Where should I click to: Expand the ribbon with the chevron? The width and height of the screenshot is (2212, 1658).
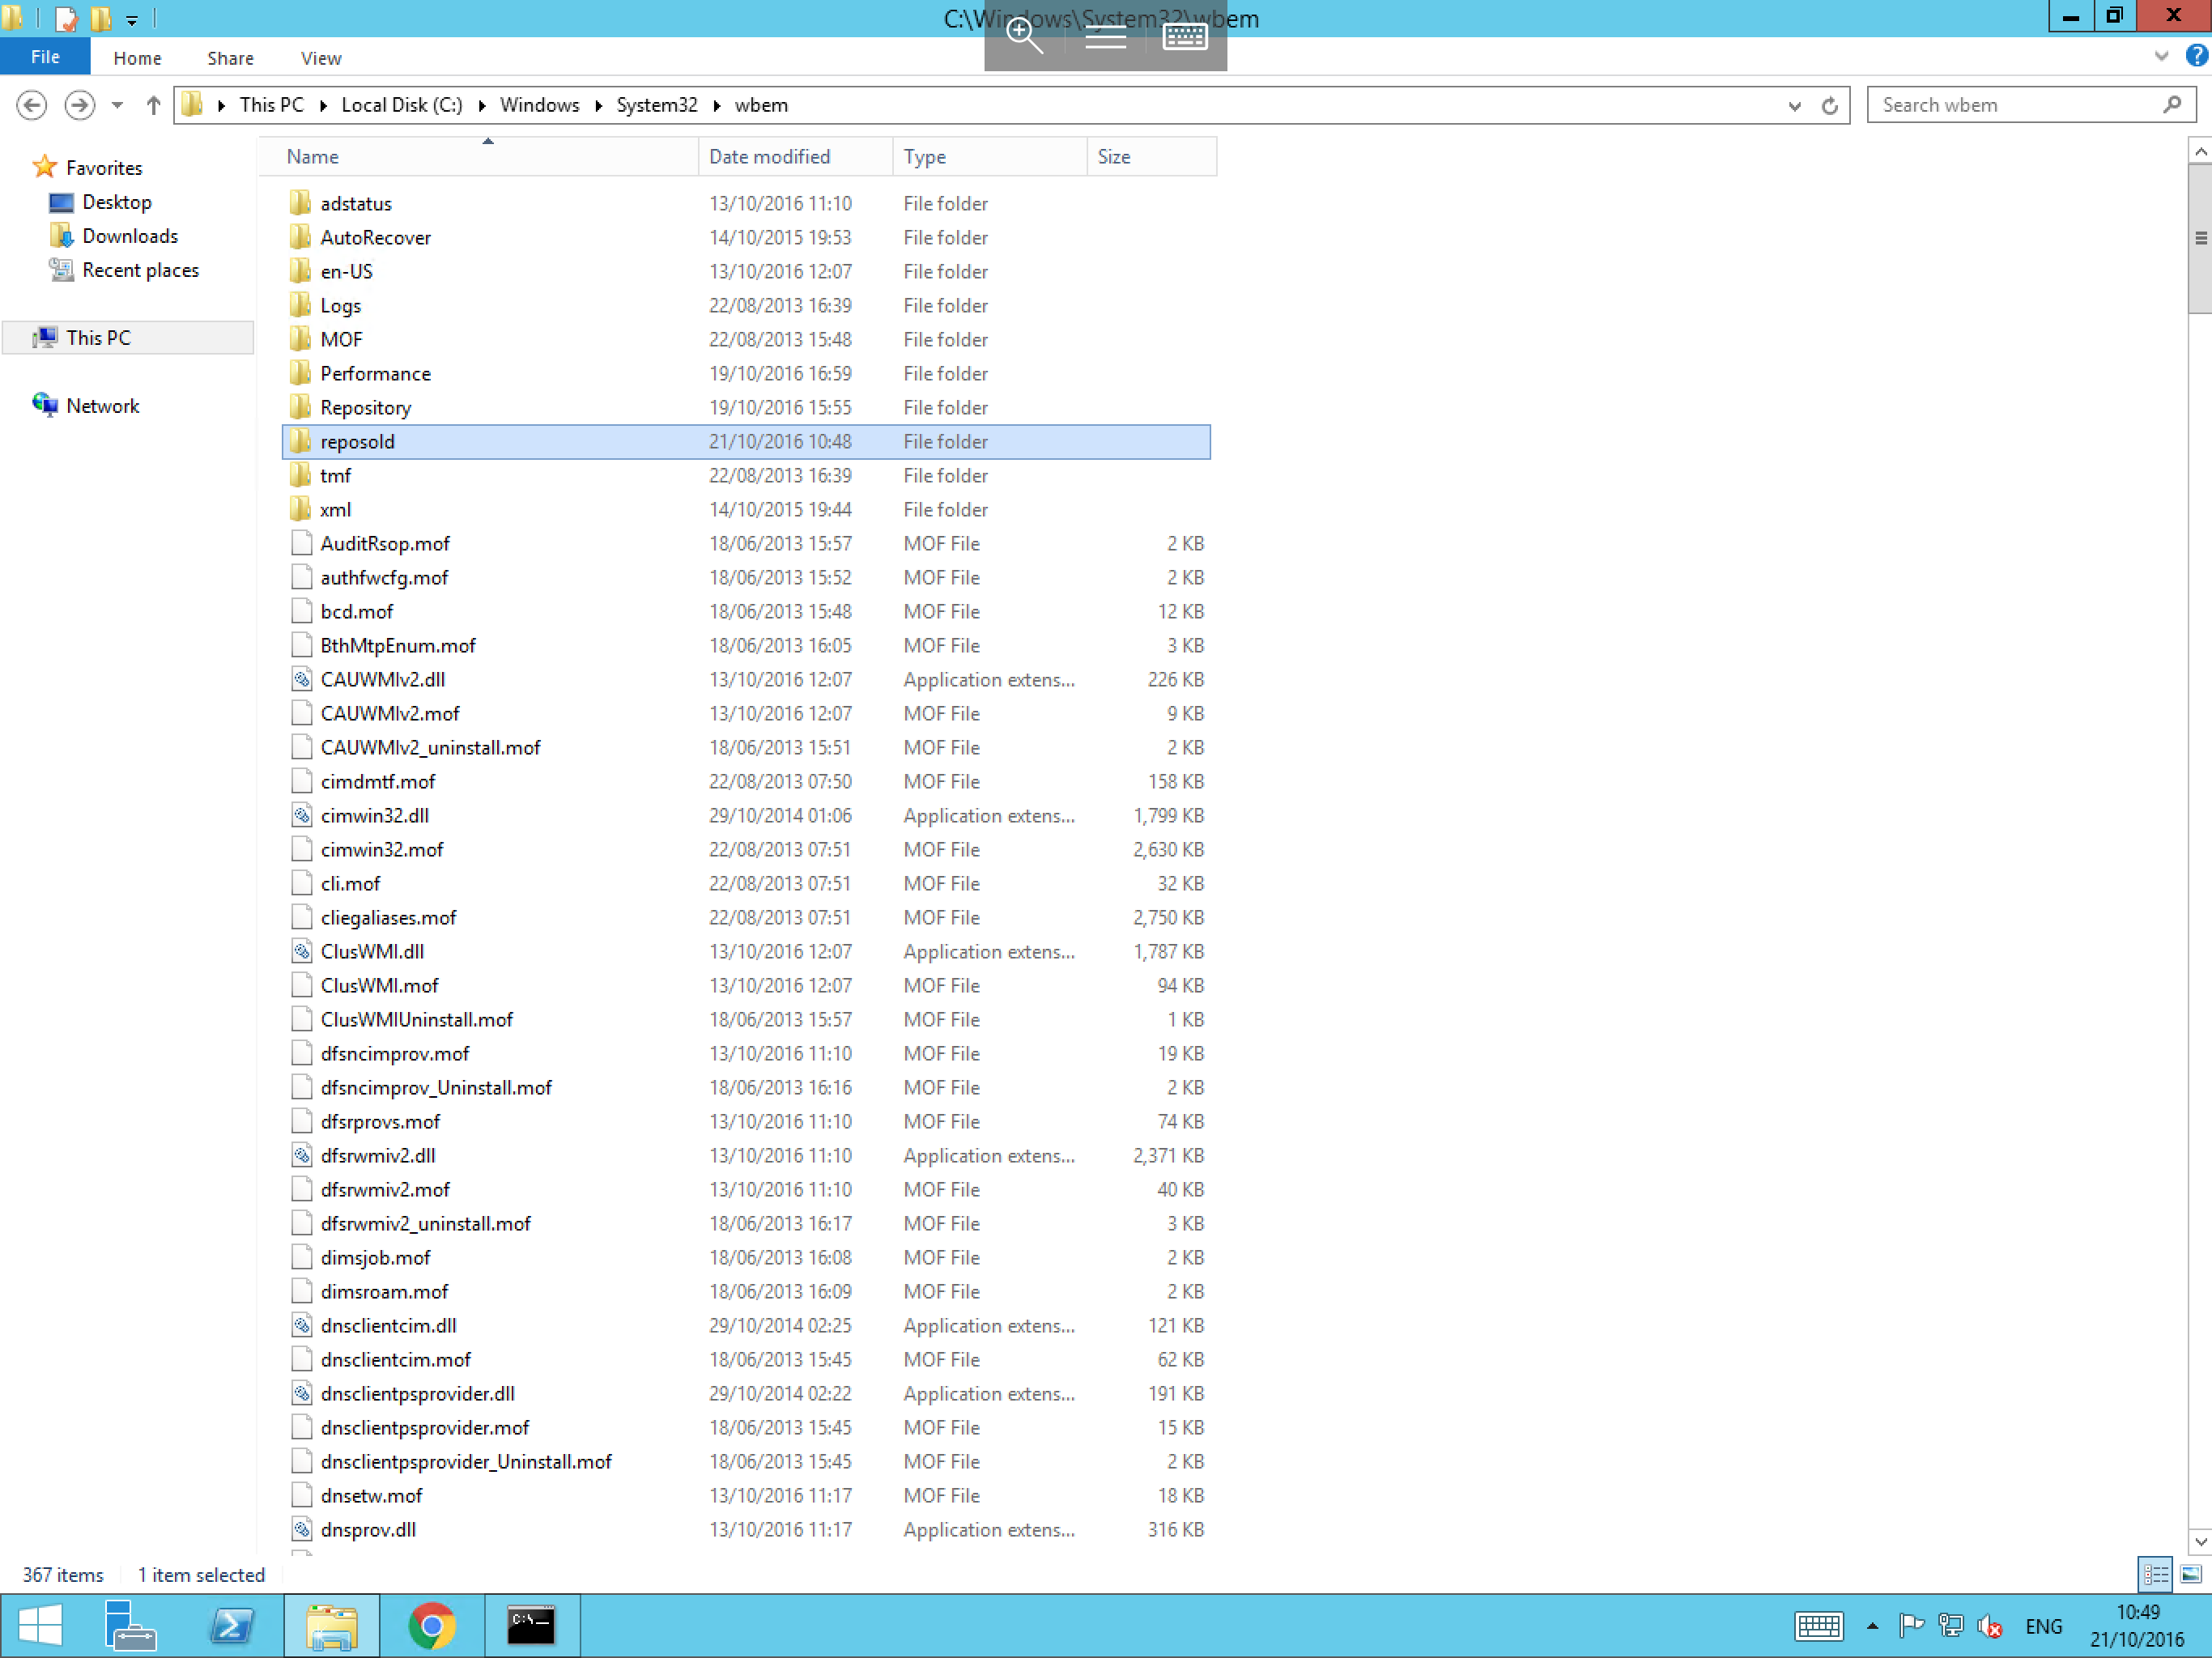[x=2161, y=57]
